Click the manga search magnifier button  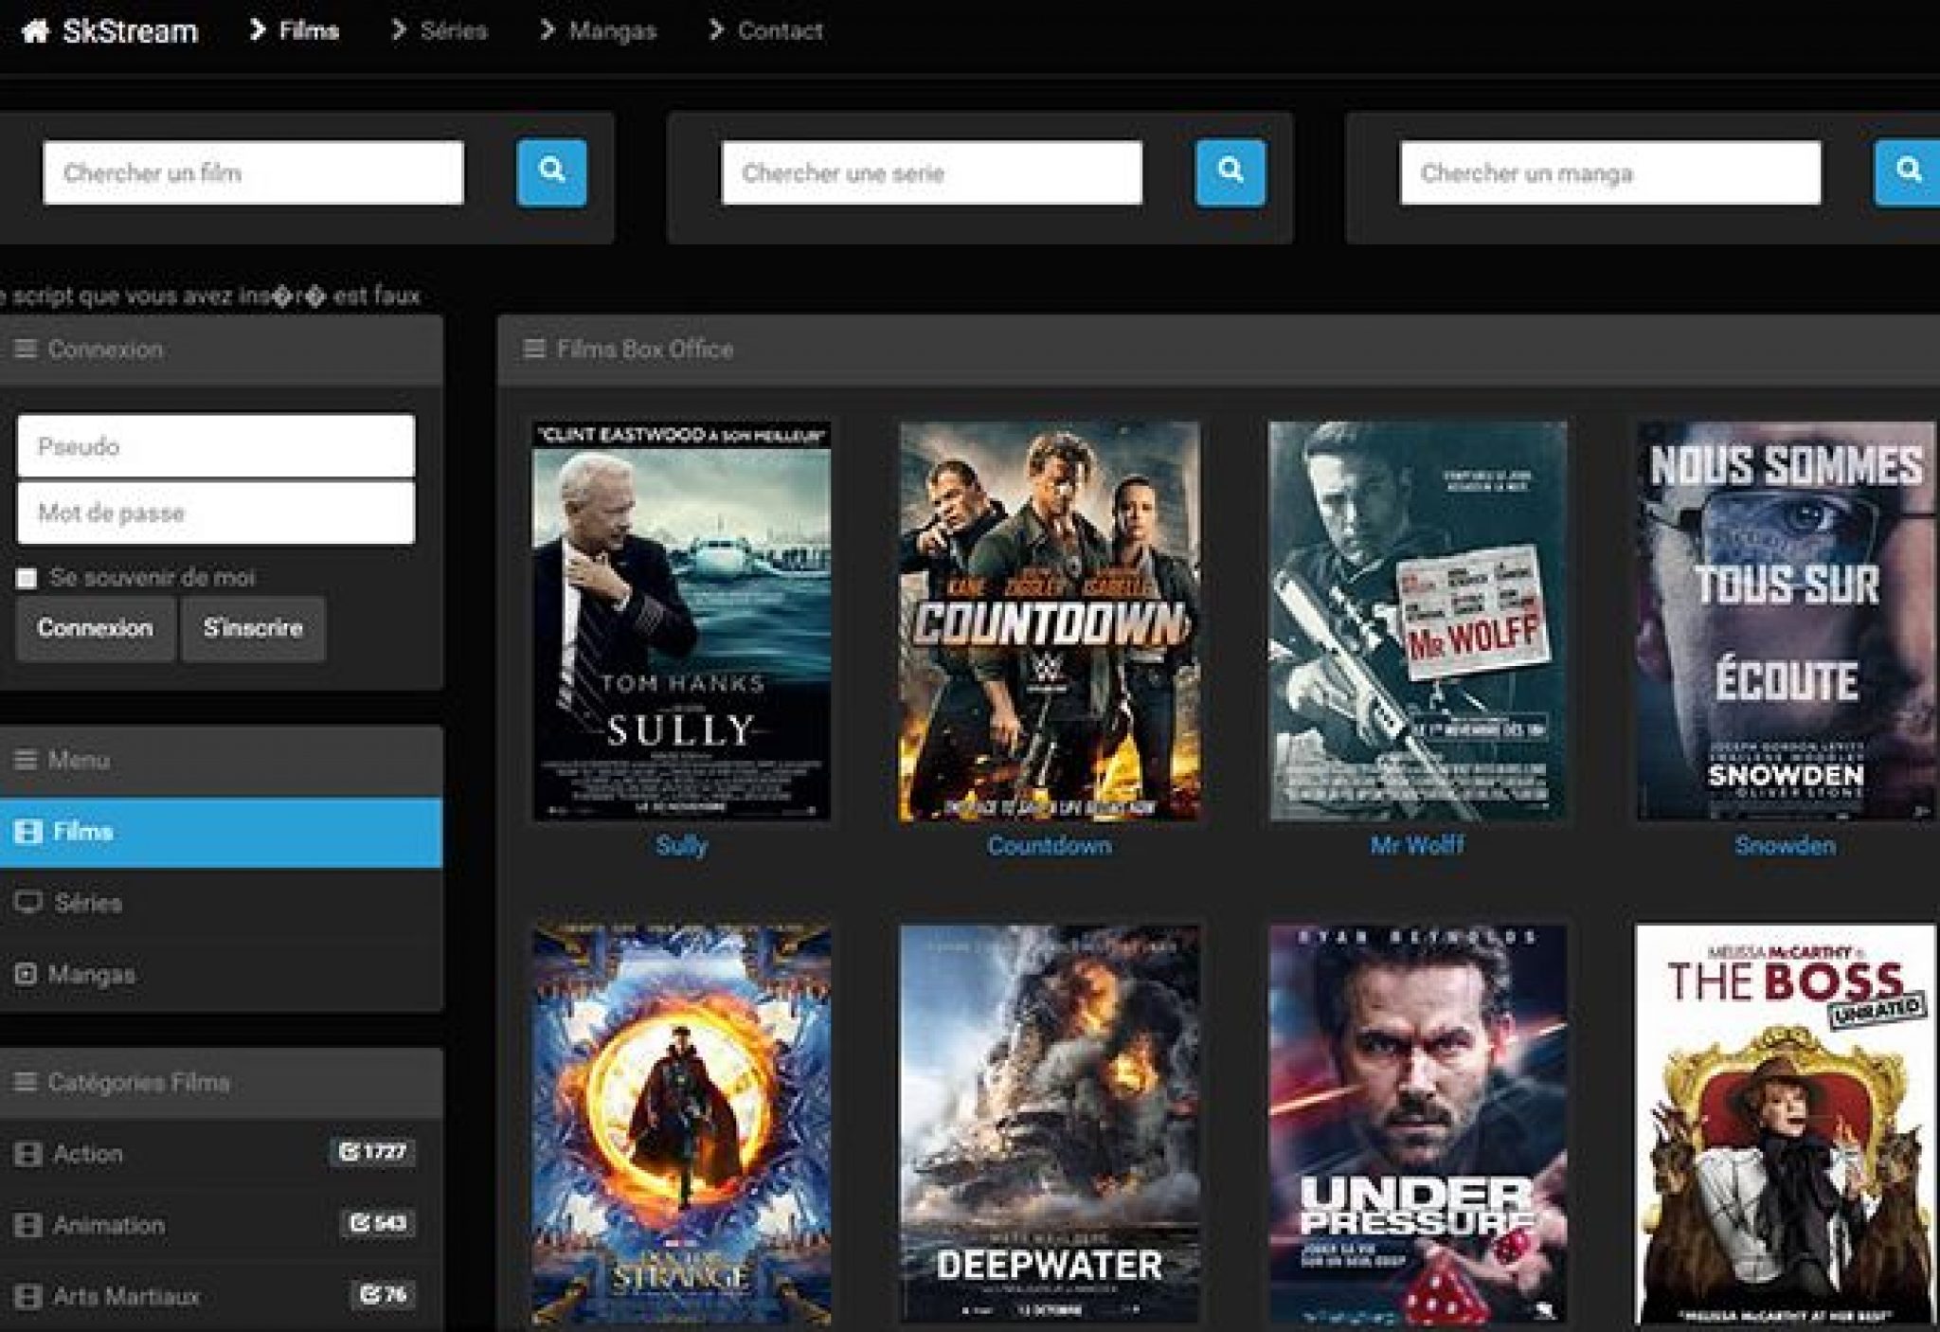coord(1907,172)
